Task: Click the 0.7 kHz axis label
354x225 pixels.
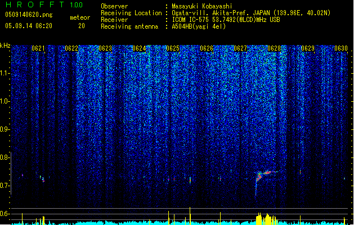Action: coord(5,186)
